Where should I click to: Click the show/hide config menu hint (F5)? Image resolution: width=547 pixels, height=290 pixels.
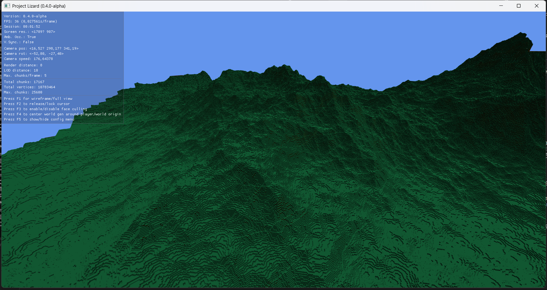(x=39, y=119)
